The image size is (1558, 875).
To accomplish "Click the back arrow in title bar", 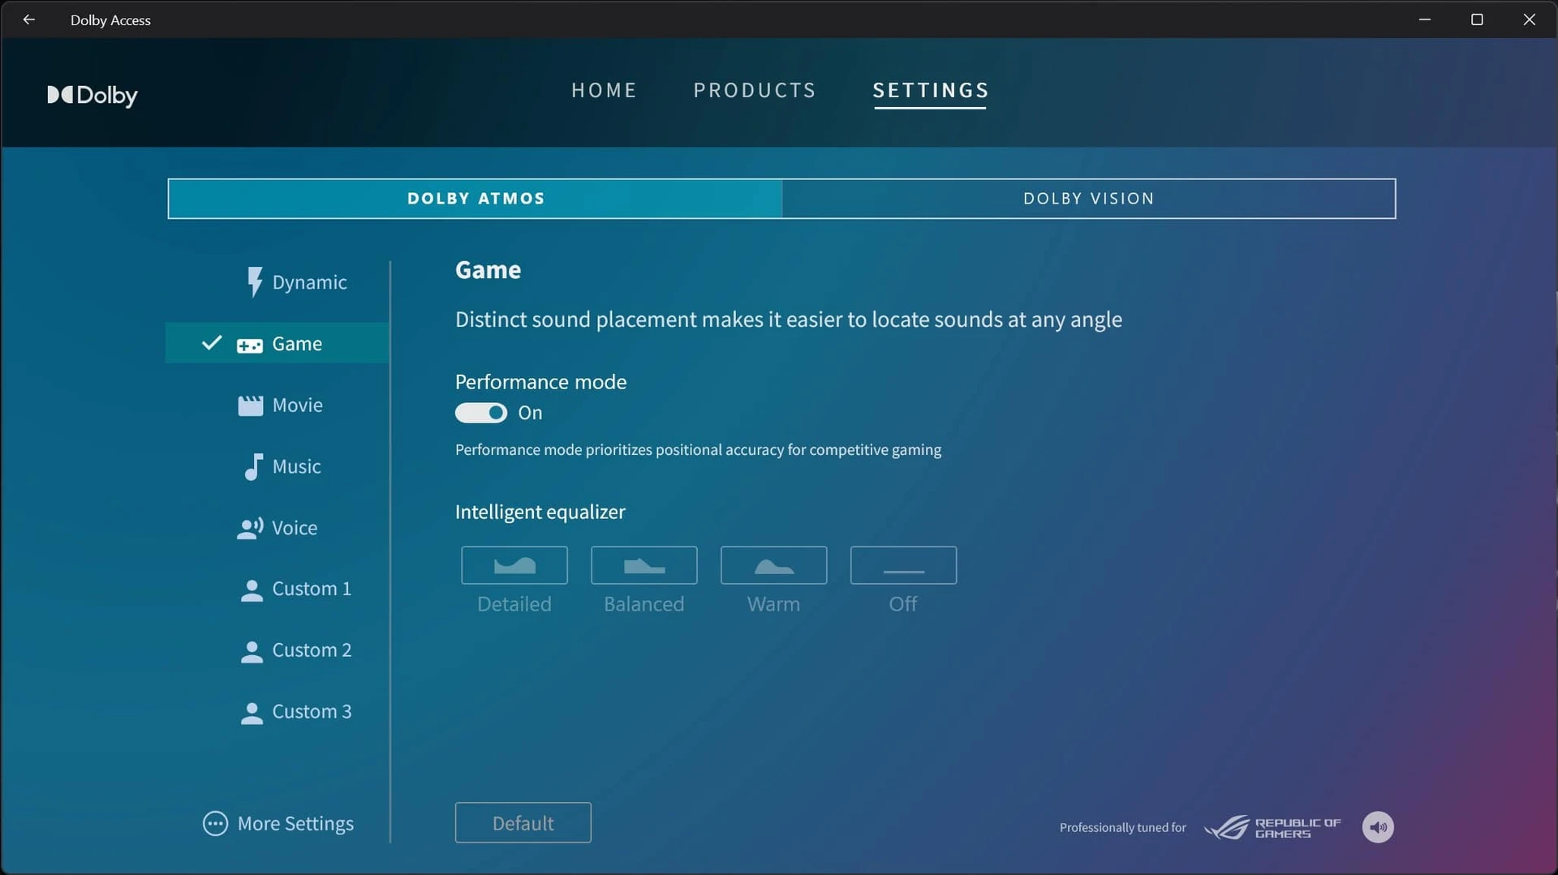I will point(29,19).
